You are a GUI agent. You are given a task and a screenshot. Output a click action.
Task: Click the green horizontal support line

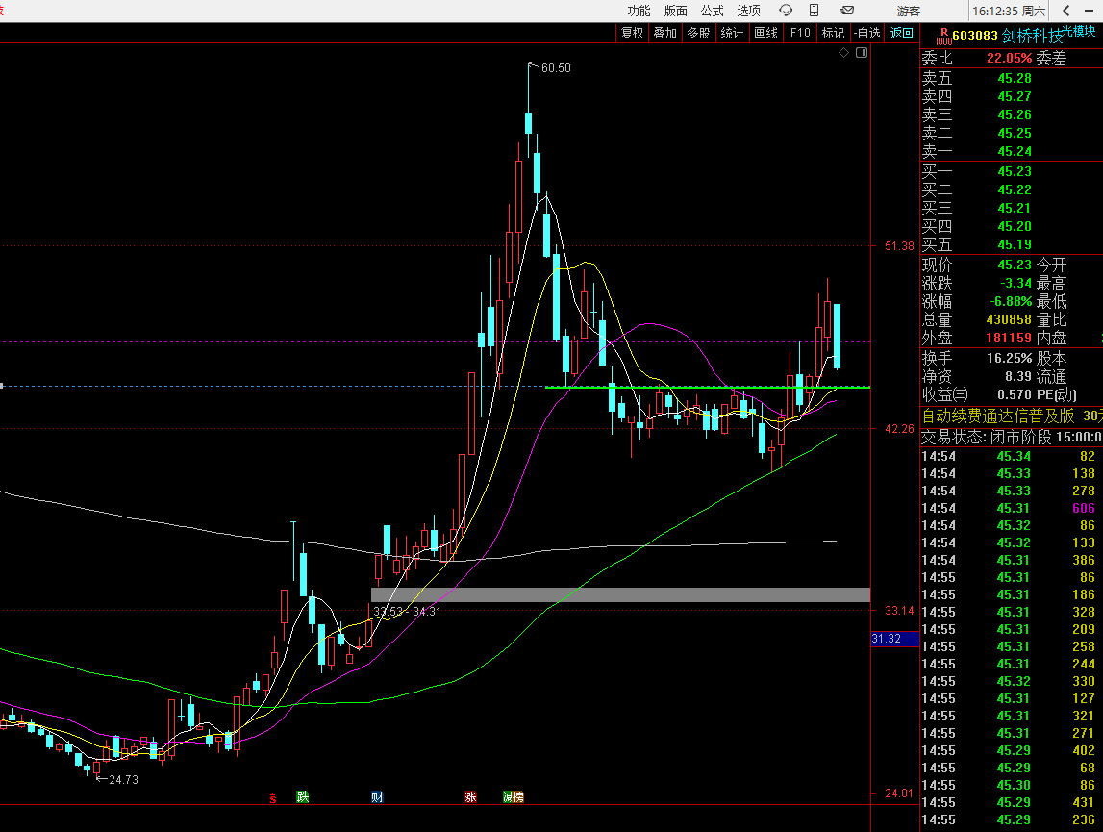point(708,387)
